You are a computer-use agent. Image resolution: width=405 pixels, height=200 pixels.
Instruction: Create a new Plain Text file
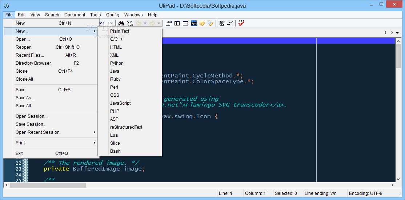(x=130, y=31)
